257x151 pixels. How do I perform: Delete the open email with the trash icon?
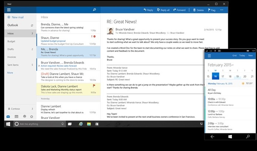(198, 10)
